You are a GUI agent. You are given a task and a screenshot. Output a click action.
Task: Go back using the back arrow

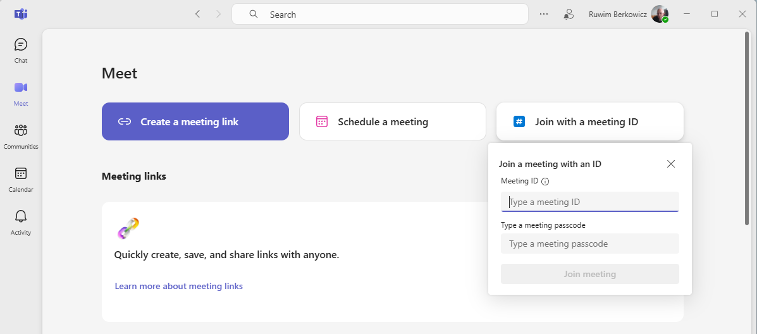pyautogui.click(x=197, y=14)
